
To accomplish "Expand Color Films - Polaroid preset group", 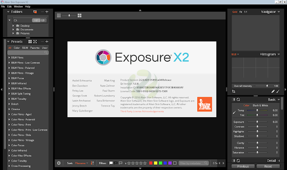I will pos(9,119).
